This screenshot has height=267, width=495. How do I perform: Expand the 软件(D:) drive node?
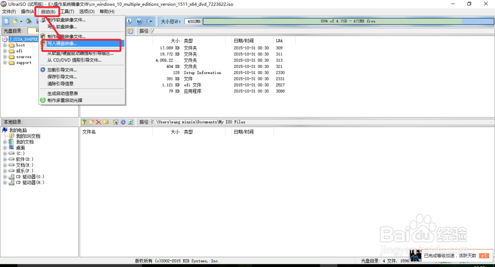5,159
